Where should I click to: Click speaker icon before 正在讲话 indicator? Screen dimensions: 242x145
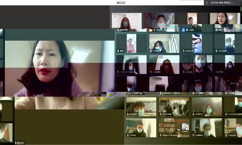[207, 3]
